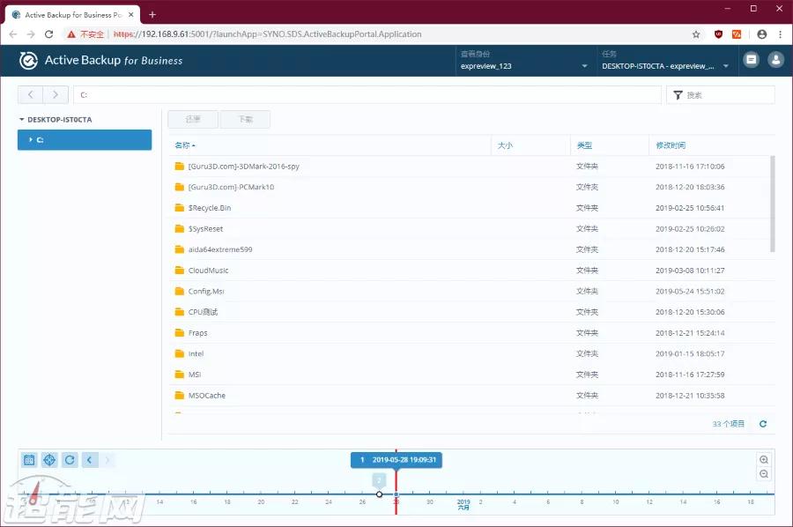This screenshot has height=527, width=793.
Task: Click the locate-current-version target icon
Action: tap(49, 460)
